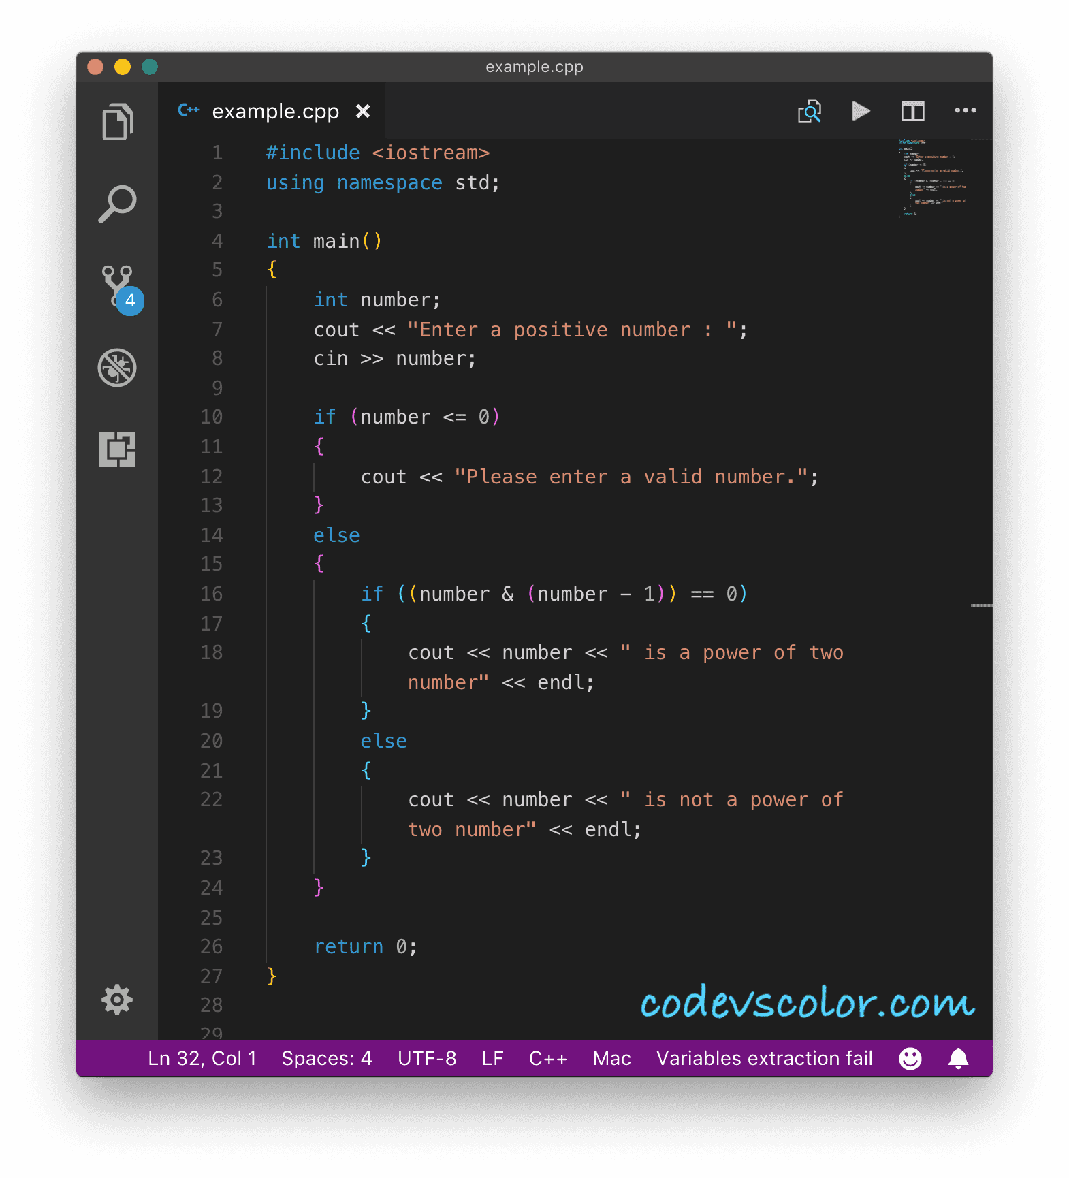Open the Extensions view
This screenshot has height=1178, width=1069.
pyautogui.click(x=117, y=449)
